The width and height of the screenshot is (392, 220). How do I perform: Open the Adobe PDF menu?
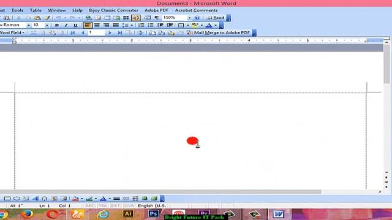157,10
